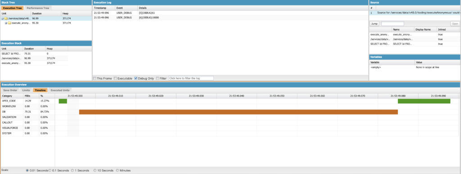461x174 pixels.
Task: Click the /services/data folder icon
Action: (x=6, y=18)
